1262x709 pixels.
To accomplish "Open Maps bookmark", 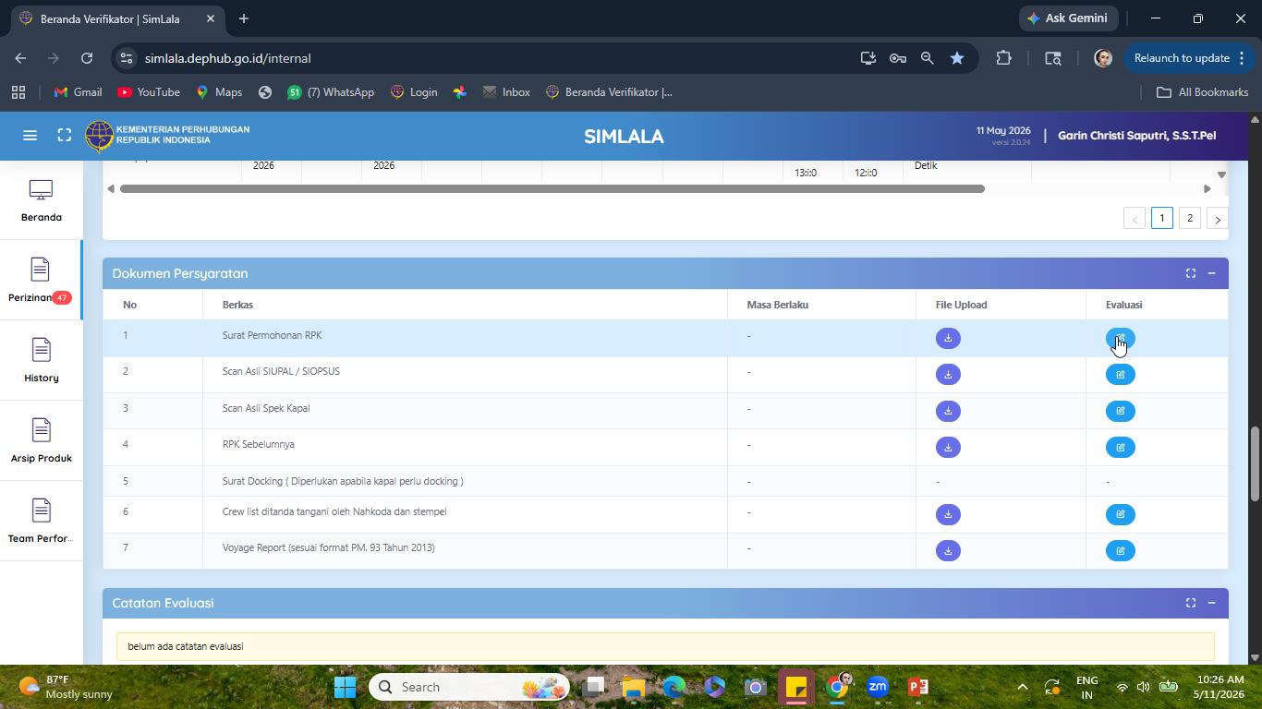I will pyautogui.click(x=219, y=92).
